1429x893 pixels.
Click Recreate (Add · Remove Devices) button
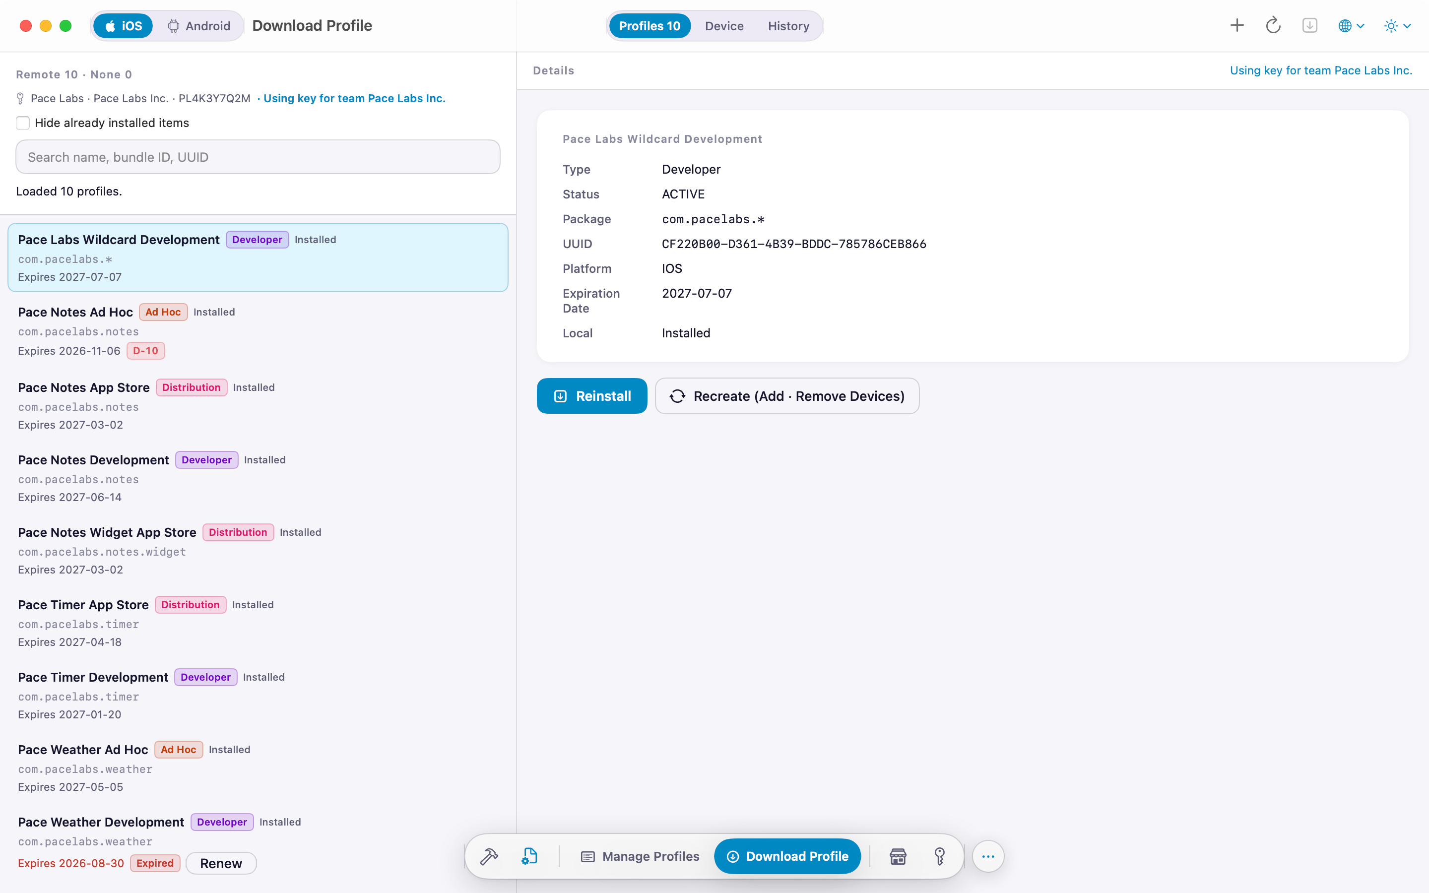point(787,396)
